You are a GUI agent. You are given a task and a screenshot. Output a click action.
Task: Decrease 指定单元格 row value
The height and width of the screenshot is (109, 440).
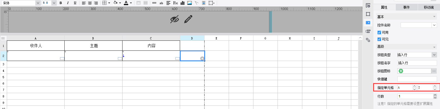pos(435,89)
